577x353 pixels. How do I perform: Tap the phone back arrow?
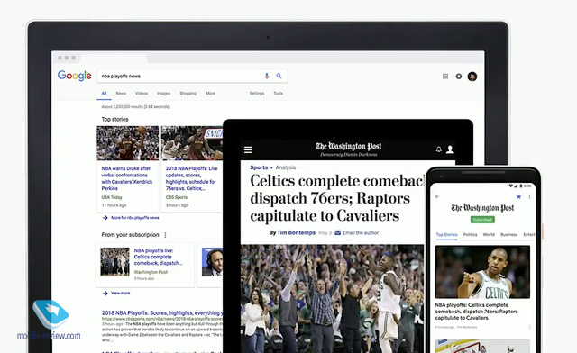point(437,196)
